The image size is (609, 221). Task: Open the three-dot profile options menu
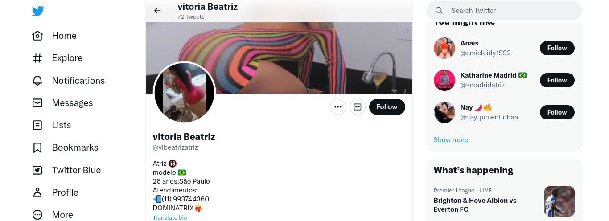[338, 107]
